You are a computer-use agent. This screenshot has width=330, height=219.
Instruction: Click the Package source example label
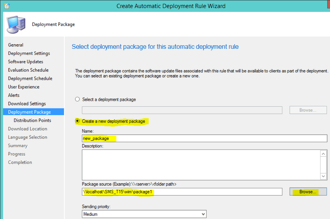coord(129,184)
